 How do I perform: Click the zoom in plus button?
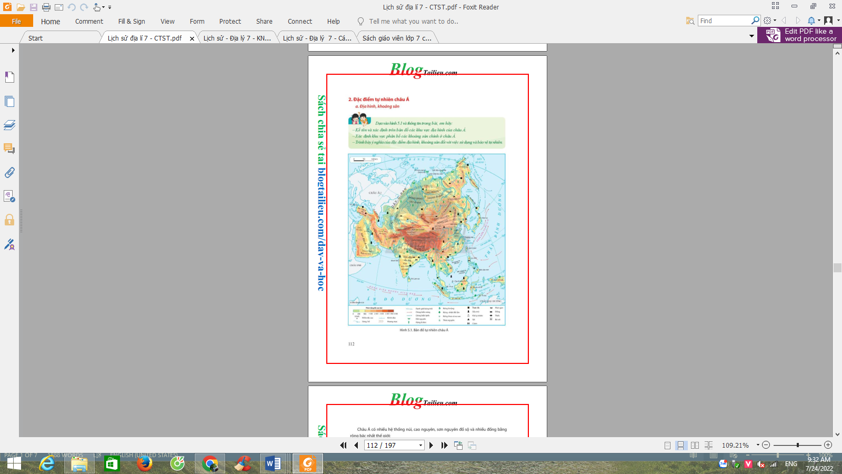[828, 445]
